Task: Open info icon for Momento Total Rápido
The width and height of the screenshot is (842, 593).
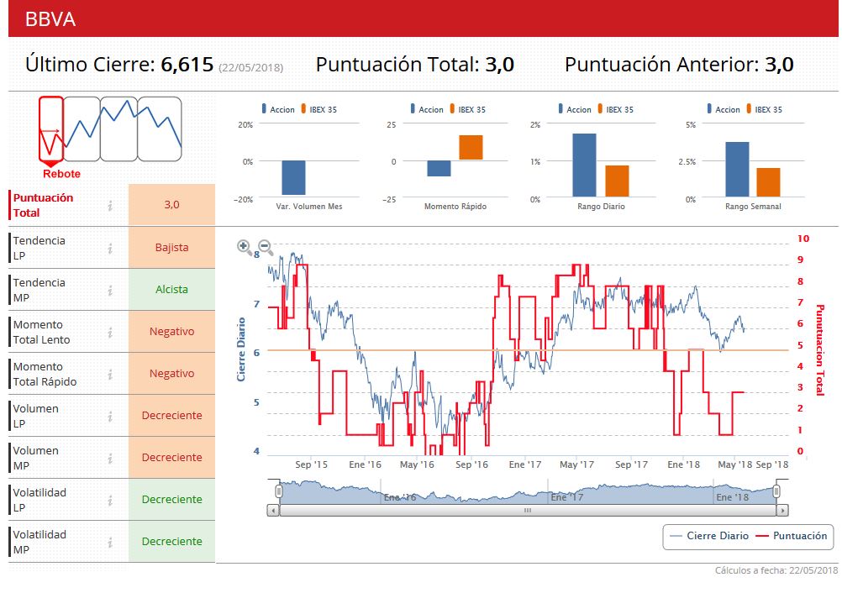Action: point(110,374)
